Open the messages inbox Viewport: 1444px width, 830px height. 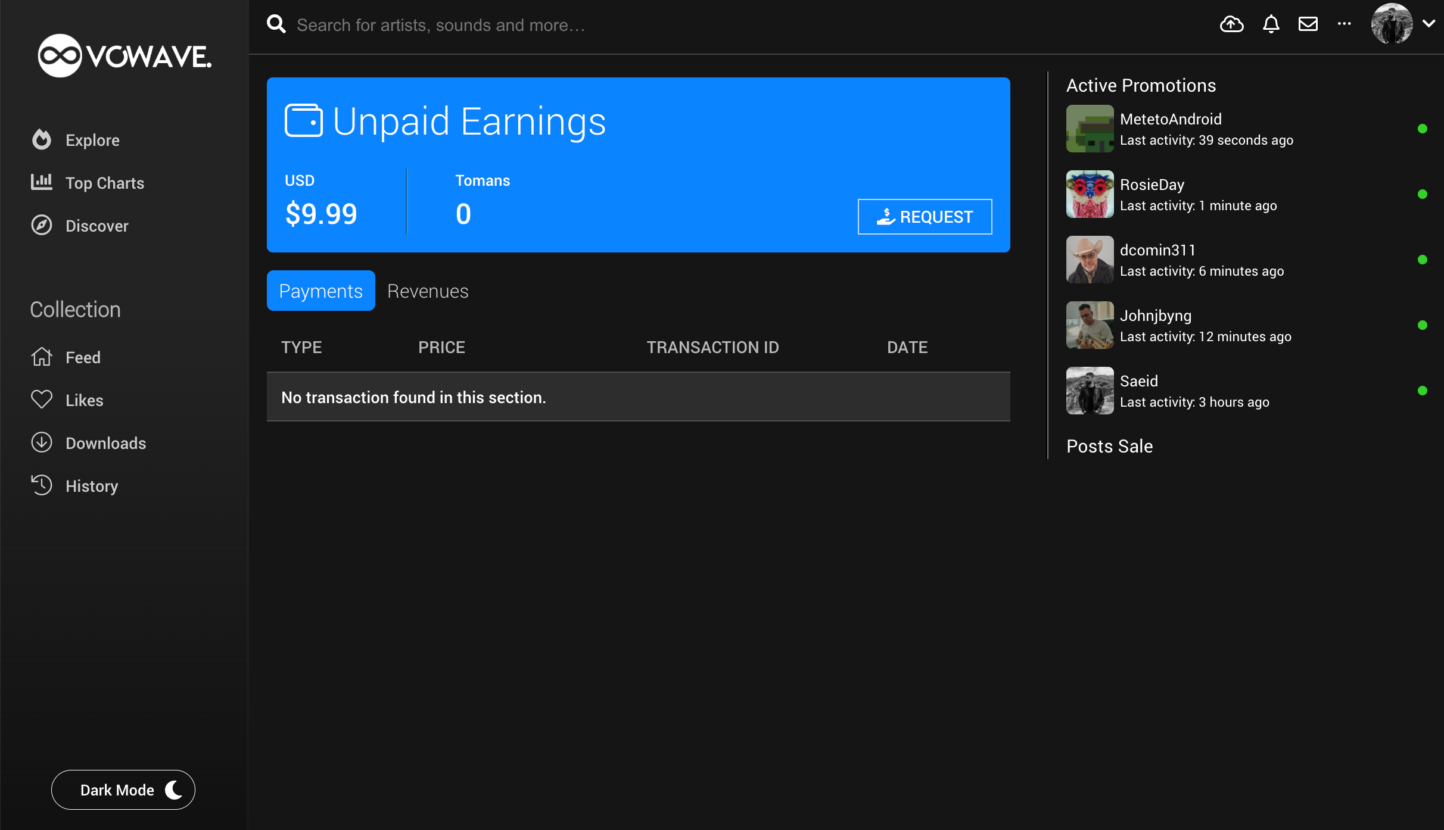1308,24
